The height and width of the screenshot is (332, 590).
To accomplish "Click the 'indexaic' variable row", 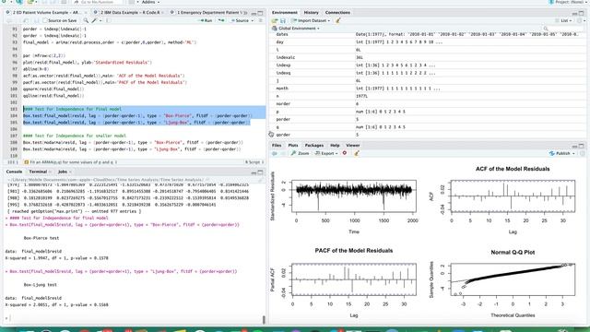I will (x=428, y=57).
